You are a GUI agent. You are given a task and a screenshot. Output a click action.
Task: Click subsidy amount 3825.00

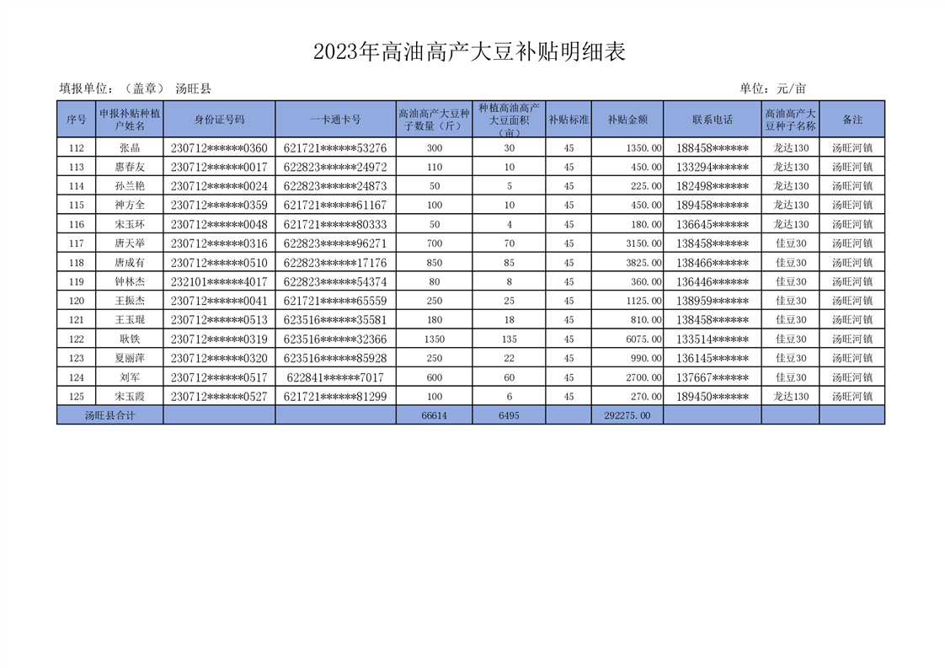tap(643, 263)
